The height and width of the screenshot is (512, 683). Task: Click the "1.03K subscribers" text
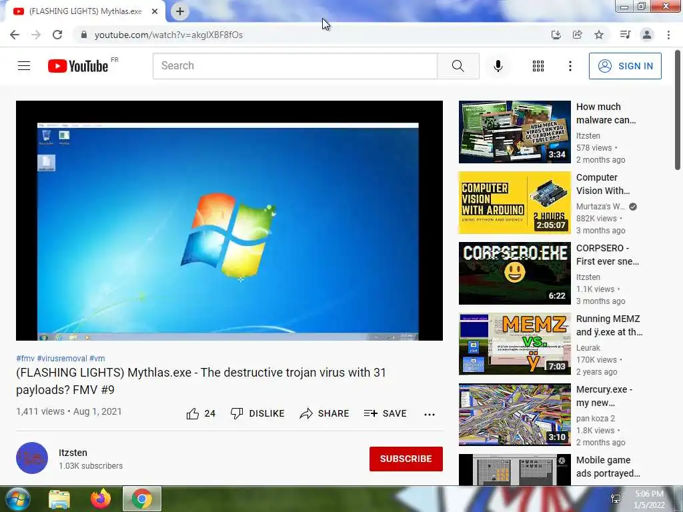(91, 466)
